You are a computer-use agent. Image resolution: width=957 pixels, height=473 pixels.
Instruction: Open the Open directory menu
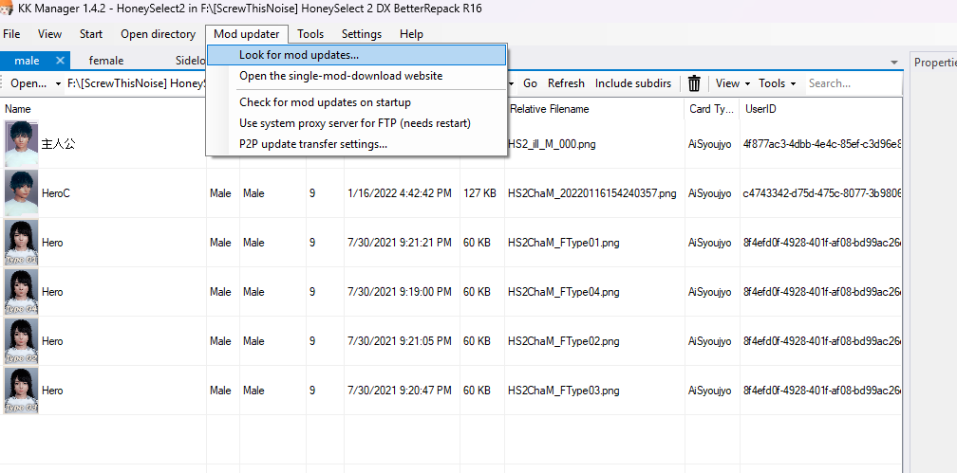point(158,34)
